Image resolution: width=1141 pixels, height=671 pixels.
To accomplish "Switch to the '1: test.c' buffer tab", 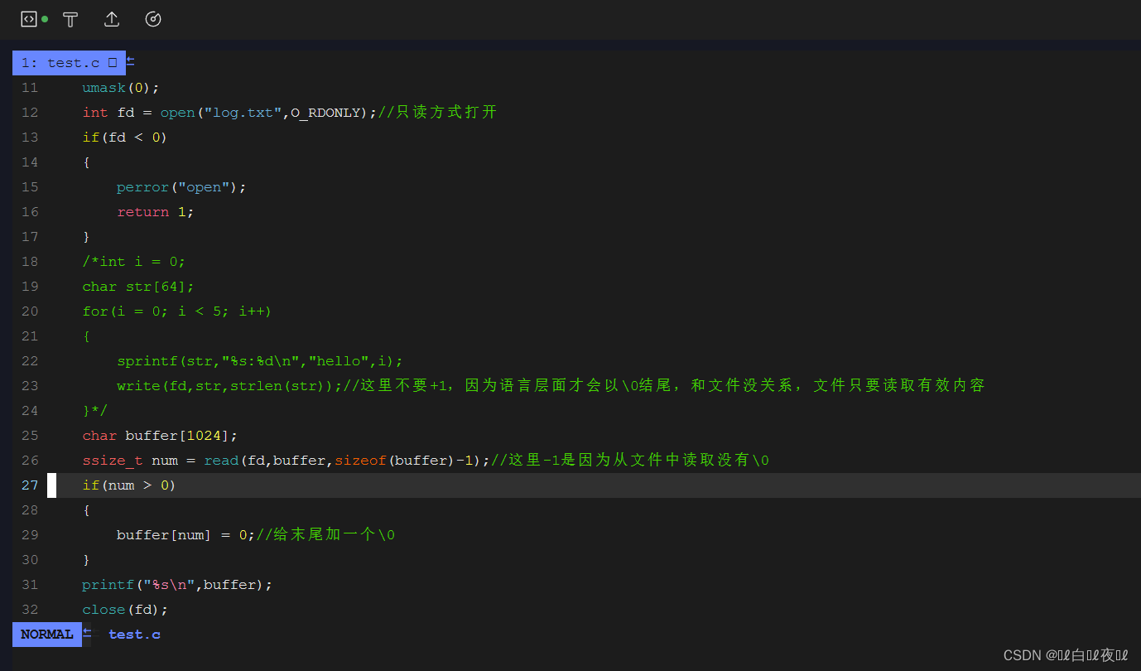I will tap(69, 63).
